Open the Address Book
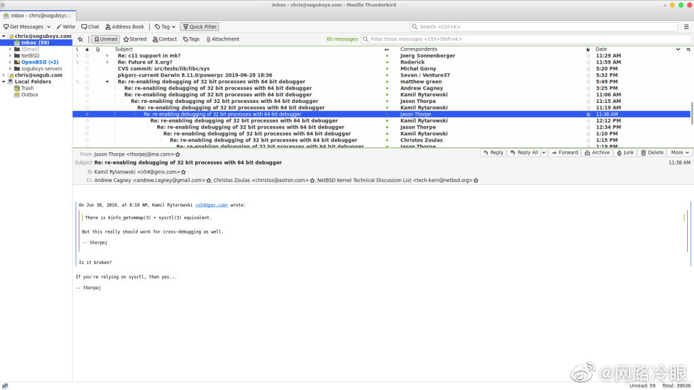The width and height of the screenshot is (694, 390). 125,27
